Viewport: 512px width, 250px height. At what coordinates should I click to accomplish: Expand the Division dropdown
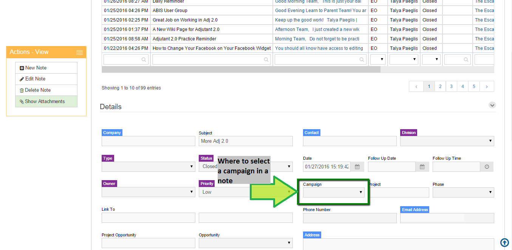click(447, 141)
